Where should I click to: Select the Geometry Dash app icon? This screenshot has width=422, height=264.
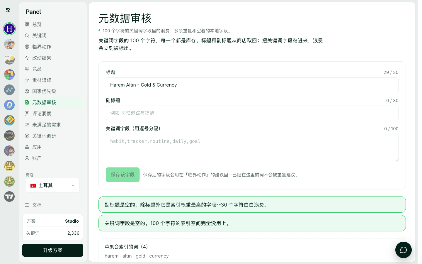point(9,120)
